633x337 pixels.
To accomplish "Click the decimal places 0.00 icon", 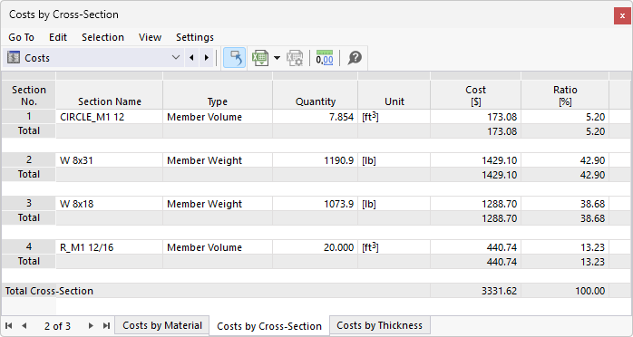I will pyautogui.click(x=325, y=58).
